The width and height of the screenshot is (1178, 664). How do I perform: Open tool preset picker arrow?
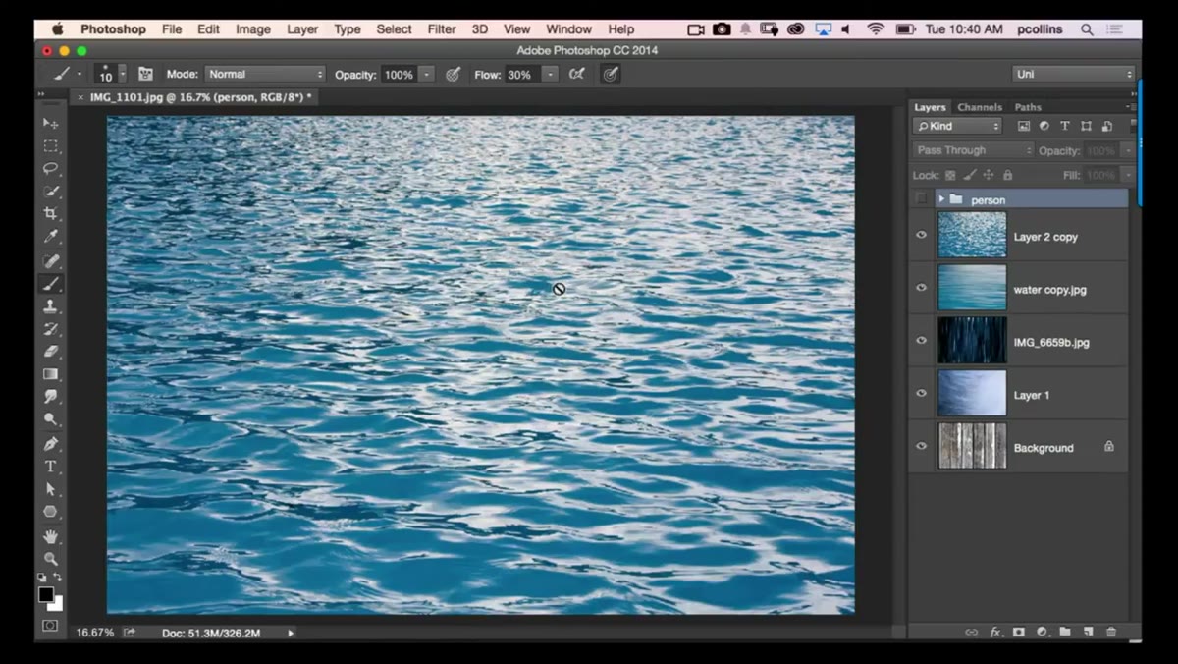80,74
